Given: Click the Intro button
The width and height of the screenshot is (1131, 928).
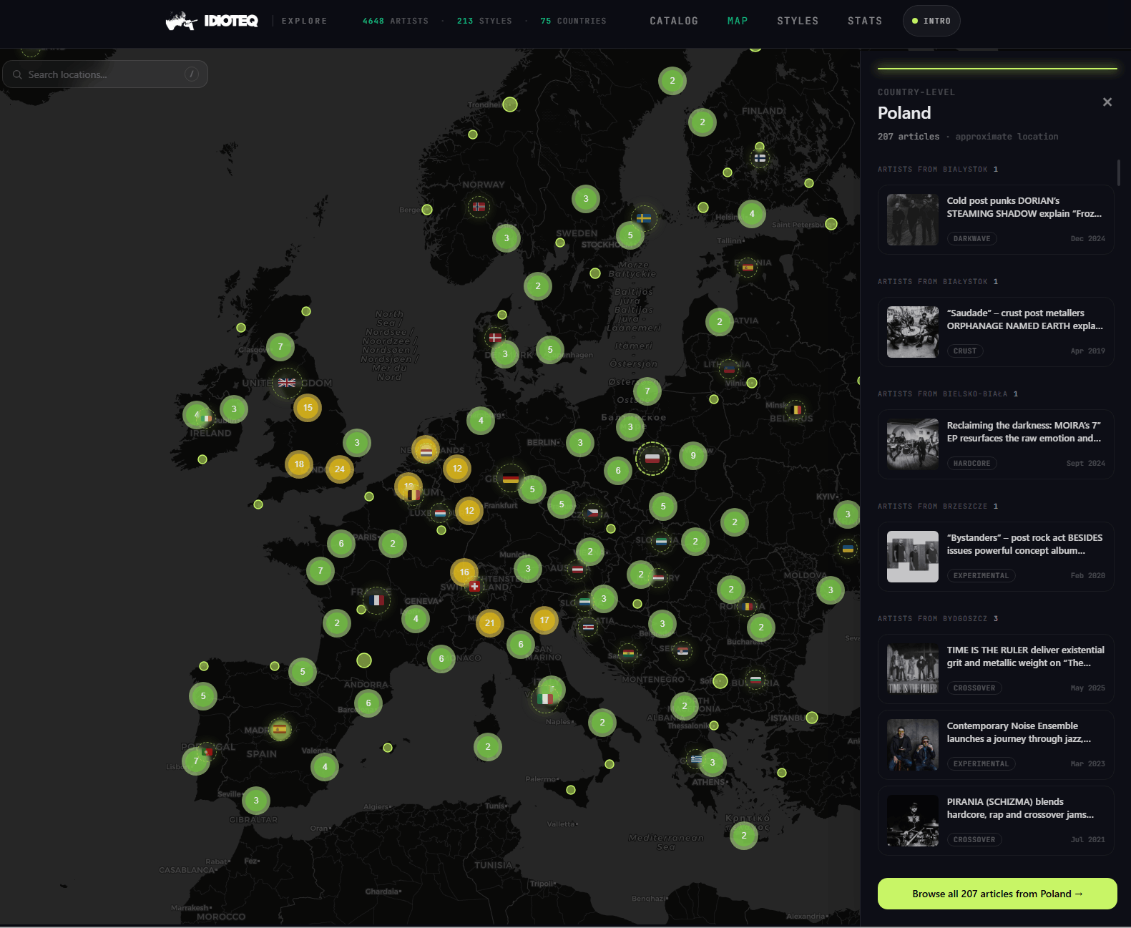Looking at the screenshot, I should tap(931, 21).
